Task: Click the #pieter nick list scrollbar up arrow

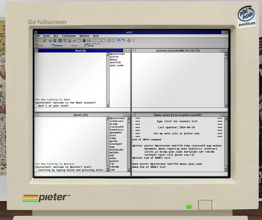Action: (129, 119)
